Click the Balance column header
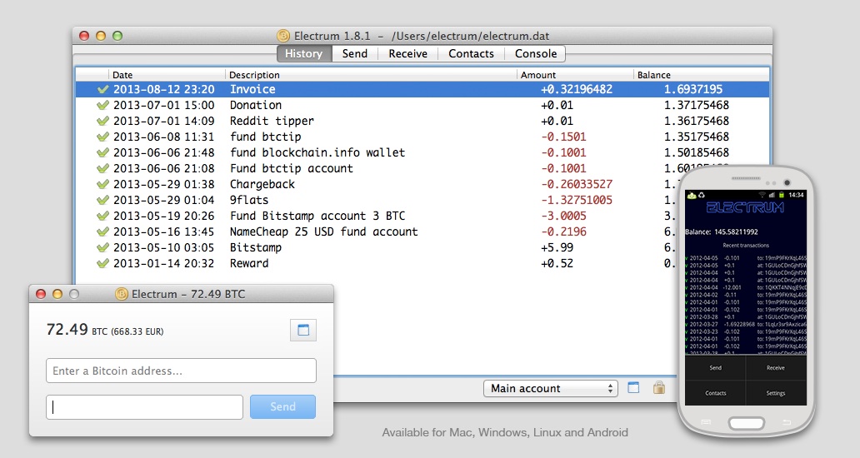The width and height of the screenshot is (860, 458). 702,74
